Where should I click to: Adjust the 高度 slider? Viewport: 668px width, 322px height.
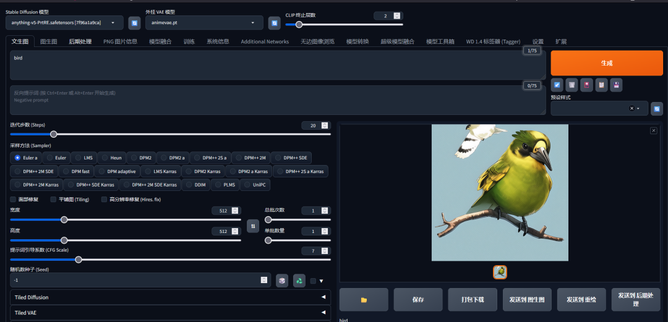coord(125,240)
